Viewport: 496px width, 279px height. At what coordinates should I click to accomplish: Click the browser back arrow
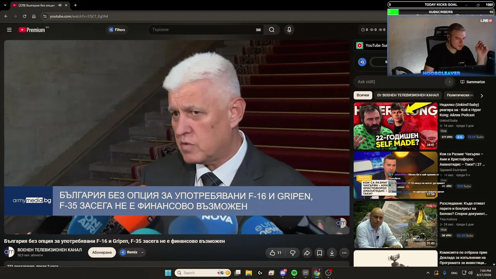(6, 16)
